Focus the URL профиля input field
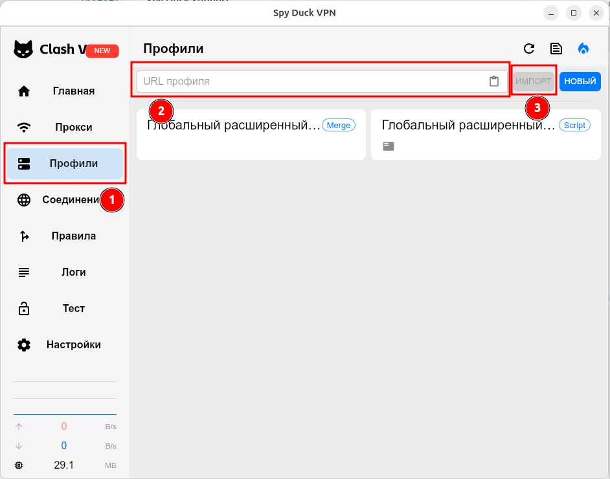Viewport: 610px width, 479px height. 311,82
